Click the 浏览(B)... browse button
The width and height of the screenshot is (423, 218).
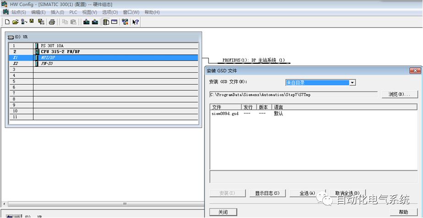pos(400,95)
